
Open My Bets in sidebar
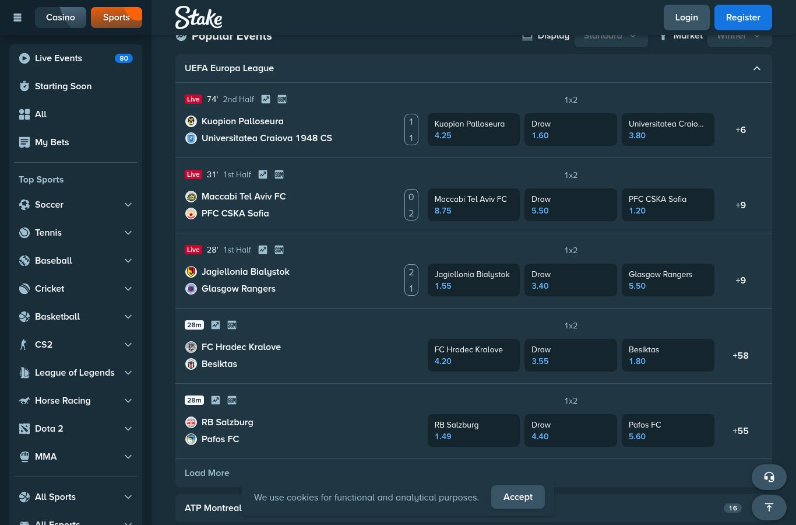(x=76, y=142)
